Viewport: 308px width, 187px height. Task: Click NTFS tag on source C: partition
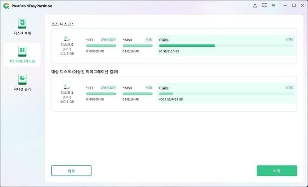290,39
